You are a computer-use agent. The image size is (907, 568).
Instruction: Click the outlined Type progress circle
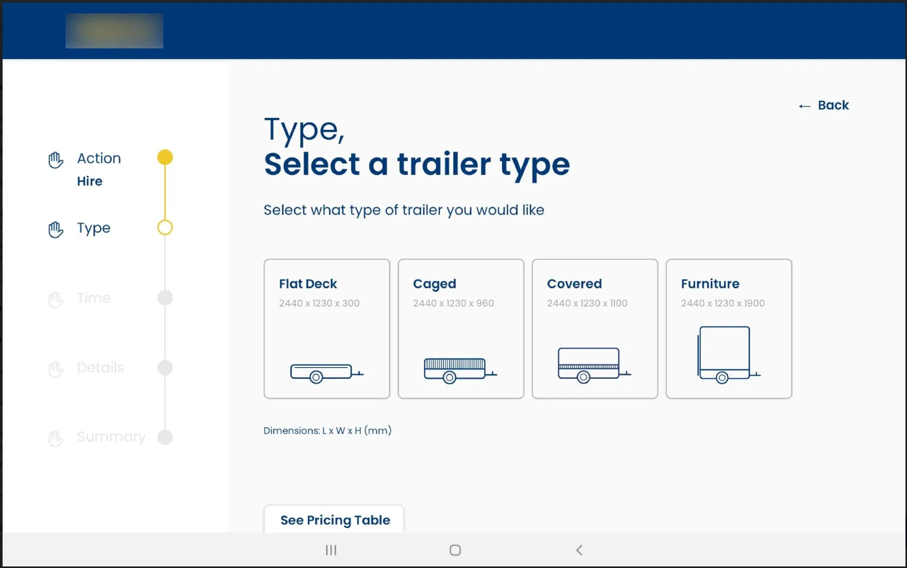pyautogui.click(x=165, y=227)
